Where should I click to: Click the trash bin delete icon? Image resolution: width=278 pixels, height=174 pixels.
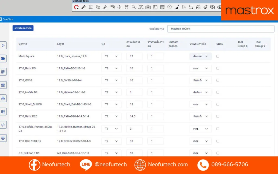tap(127, 7)
